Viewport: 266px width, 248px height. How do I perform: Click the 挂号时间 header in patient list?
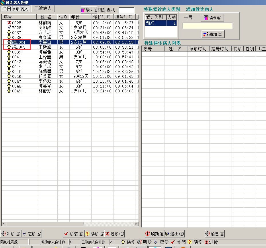coord(124,17)
